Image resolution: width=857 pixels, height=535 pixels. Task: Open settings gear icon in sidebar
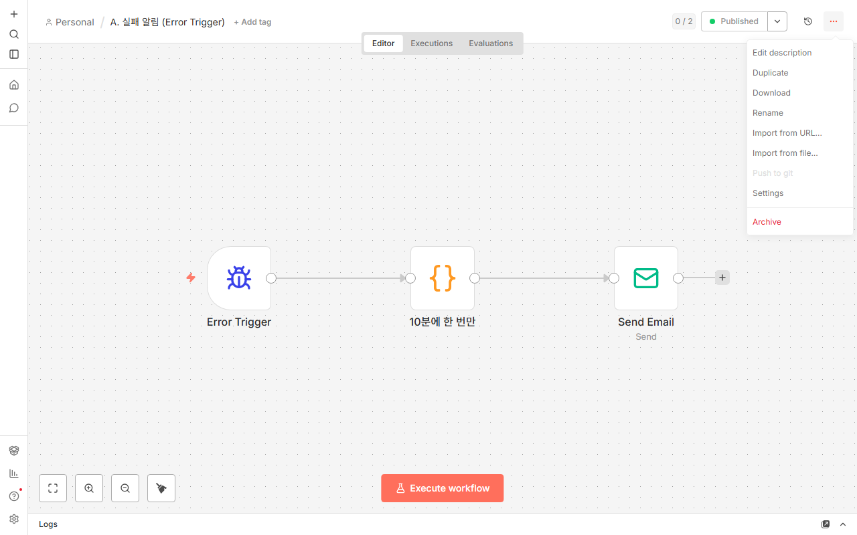pos(14,519)
